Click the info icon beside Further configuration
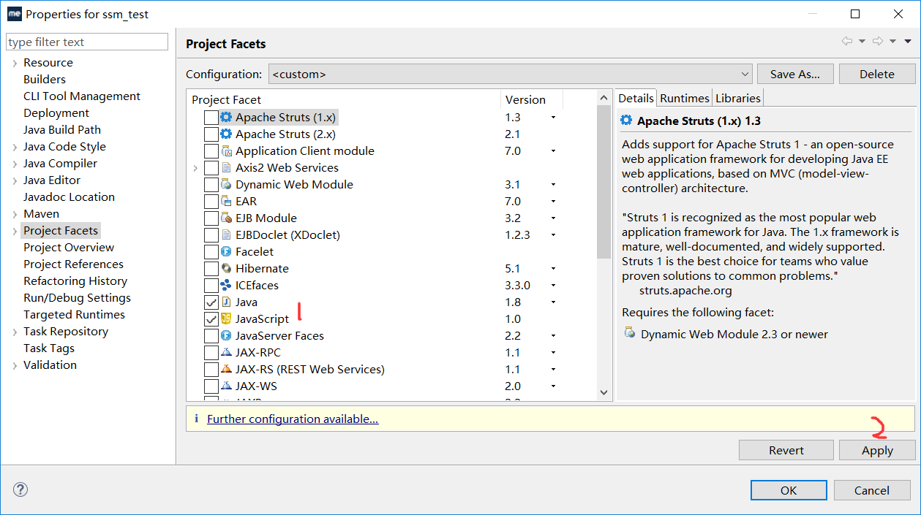 click(196, 419)
